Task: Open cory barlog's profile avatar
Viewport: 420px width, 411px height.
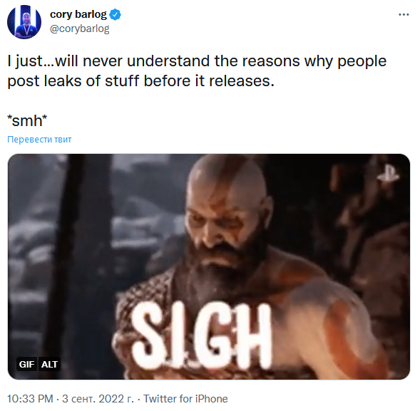Action: pos(24,22)
